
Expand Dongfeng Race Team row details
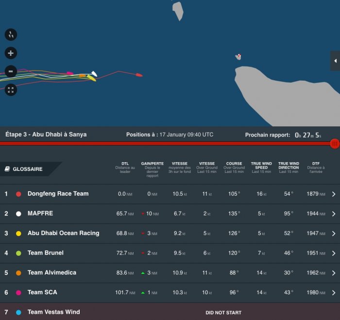tap(334, 194)
